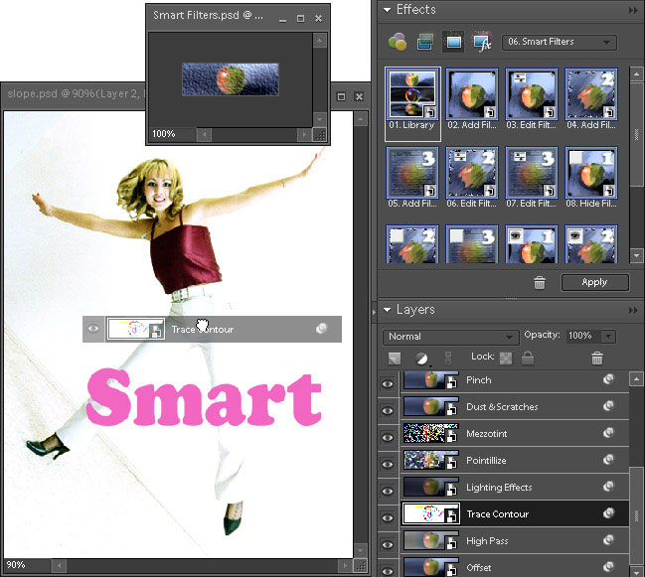
Task: Hide the Lighting Effects layer
Action: (x=388, y=491)
